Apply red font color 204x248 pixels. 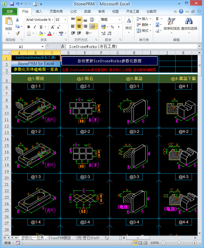50,33
